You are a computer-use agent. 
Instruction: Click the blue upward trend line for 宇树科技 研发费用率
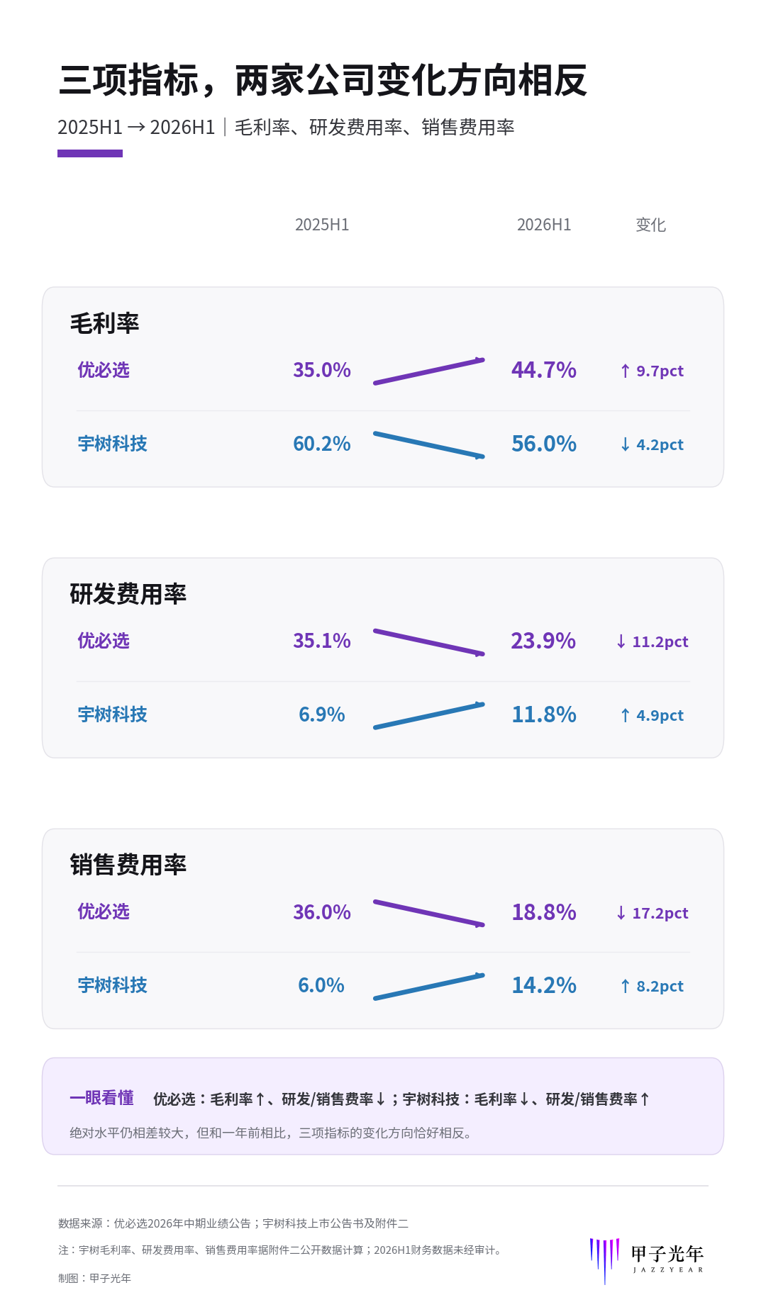[429, 716]
